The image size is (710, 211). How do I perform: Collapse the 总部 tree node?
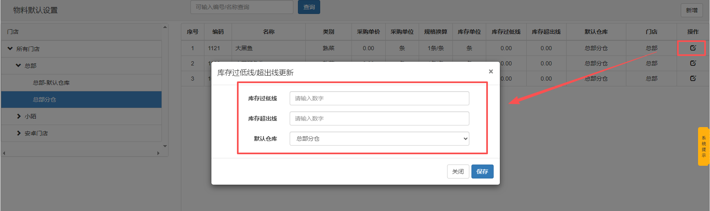point(19,66)
